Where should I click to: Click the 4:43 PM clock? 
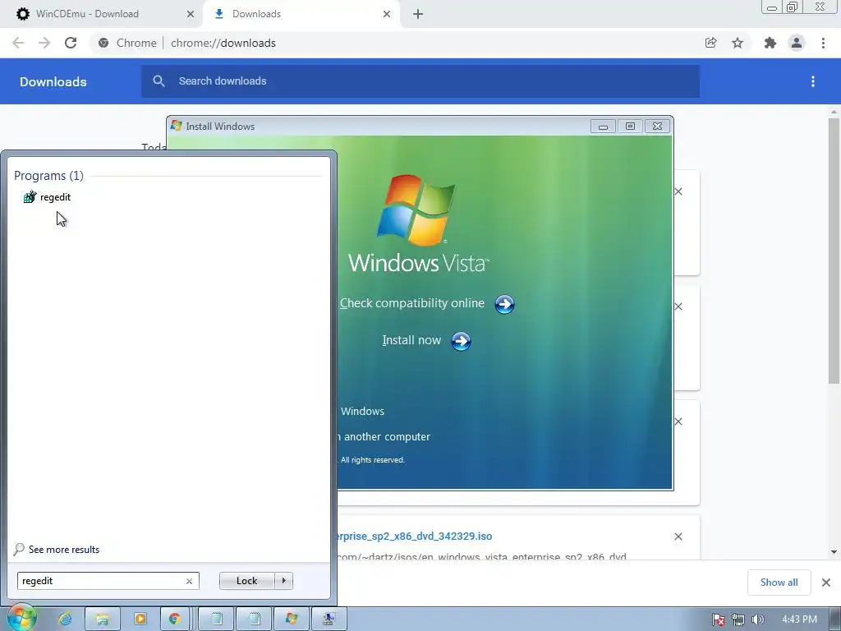pyautogui.click(x=799, y=619)
